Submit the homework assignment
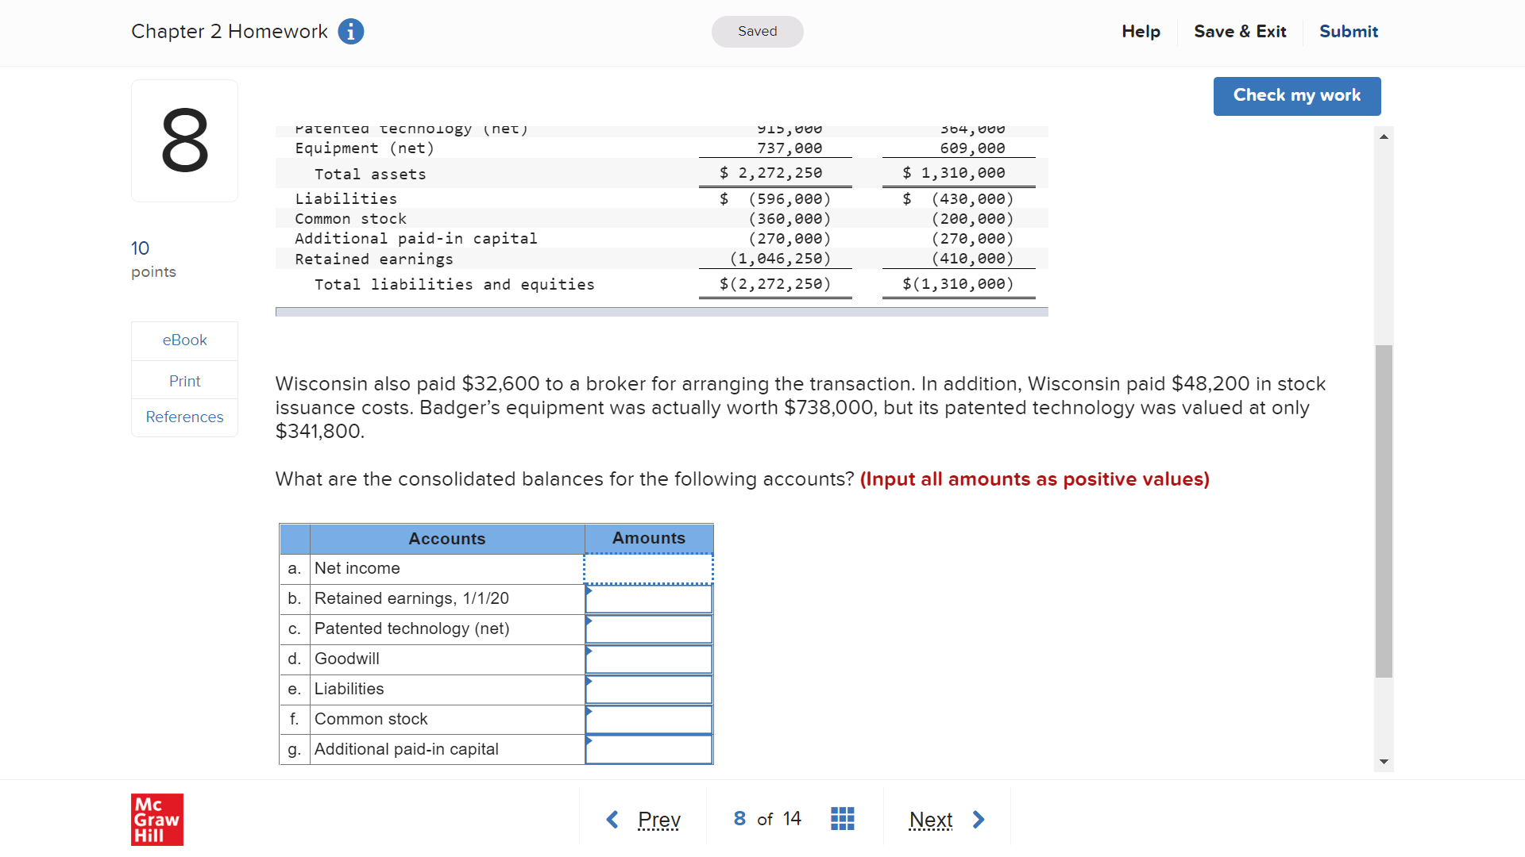The height and width of the screenshot is (857, 1525). click(1348, 31)
